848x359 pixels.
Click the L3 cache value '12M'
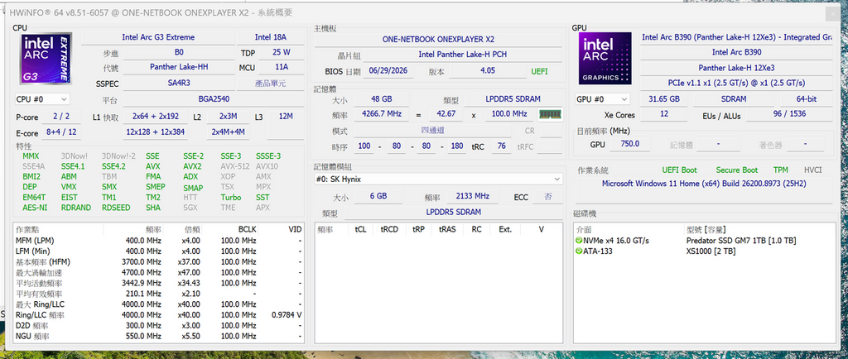[286, 116]
